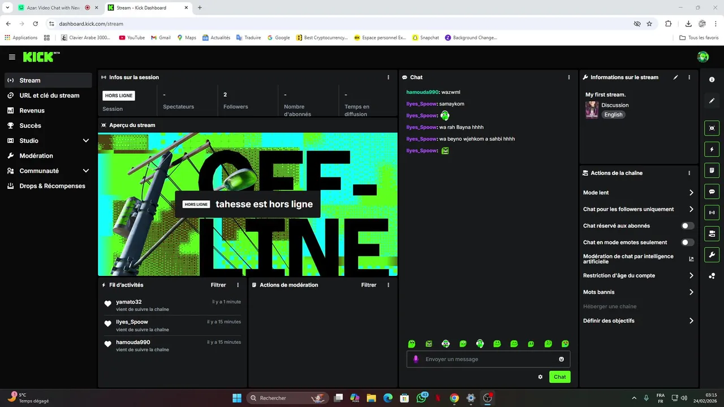Open Informations sur le stream three-dot menu

(x=689, y=77)
